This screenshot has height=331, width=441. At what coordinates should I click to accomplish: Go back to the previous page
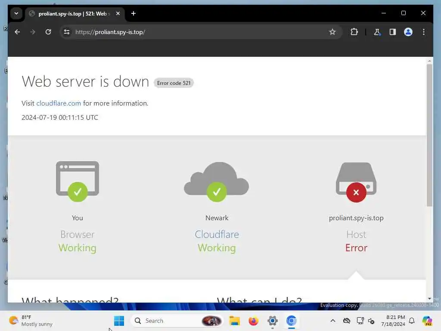17,32
